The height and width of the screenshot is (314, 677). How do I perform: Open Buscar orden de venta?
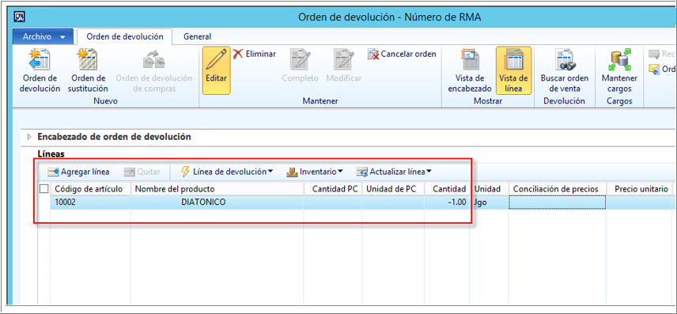(x=565, y=71)
